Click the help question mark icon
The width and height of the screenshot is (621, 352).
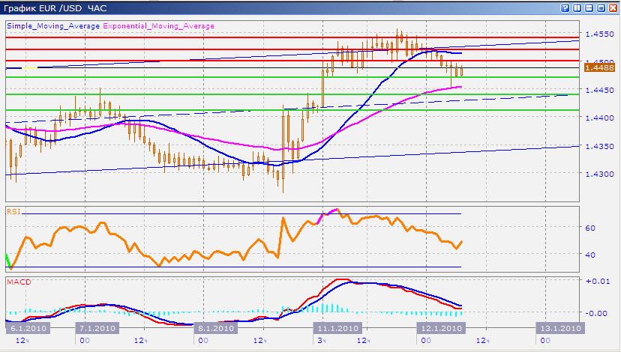pos(565,8)
